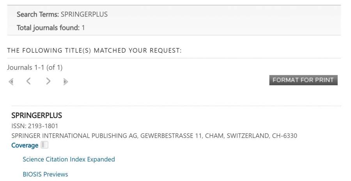
Task: Click the bold Search Terms label
Action: point(38,14)
